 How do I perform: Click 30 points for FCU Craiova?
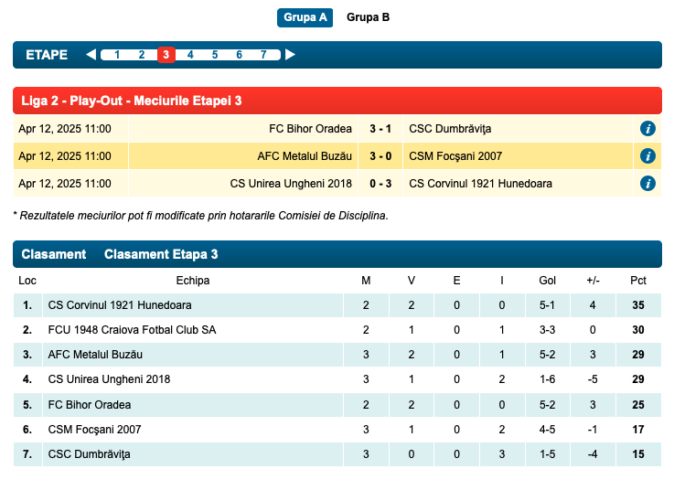[638, 330]
